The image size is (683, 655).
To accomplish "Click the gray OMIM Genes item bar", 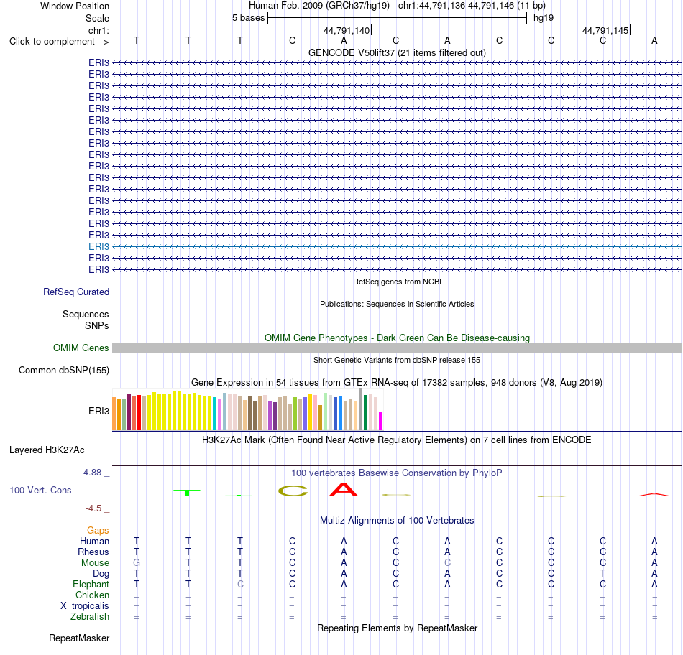I will pyautogui.click(x=397, y=348).
